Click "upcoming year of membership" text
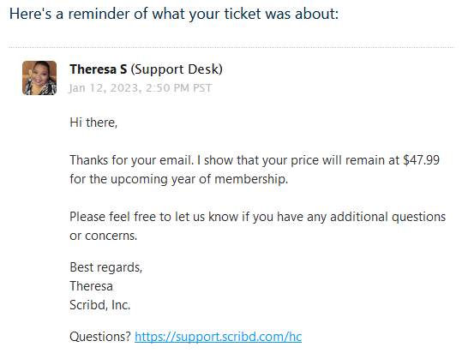The image size is (462, 359). [199, 179]
